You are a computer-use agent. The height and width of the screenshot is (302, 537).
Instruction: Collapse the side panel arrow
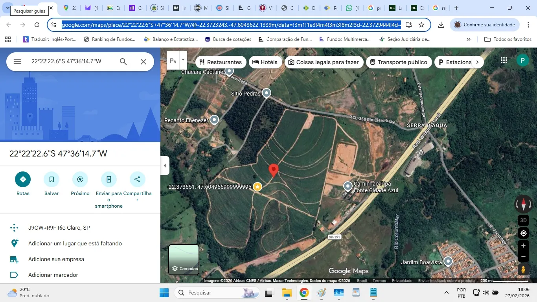click(x=165, y=166)
